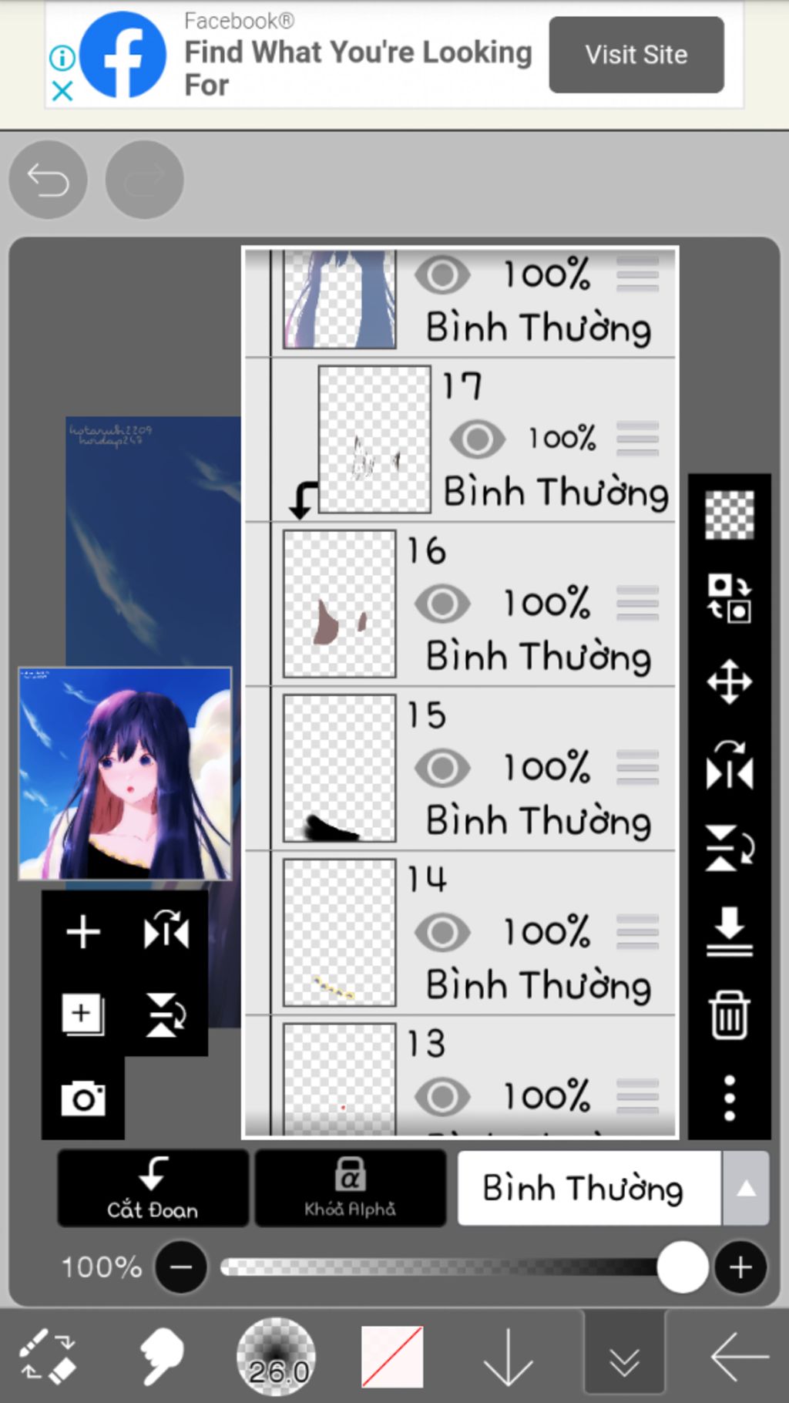Image resolution: width=789 pixels, height=1403 pixels.
Task: Grab reorder handle of layer 14
Action: [x=637, y=932]
